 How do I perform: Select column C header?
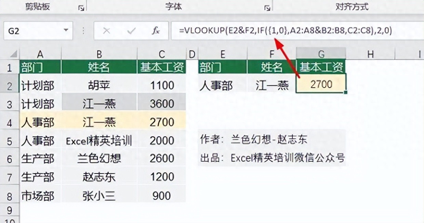(x=162, y=54)
